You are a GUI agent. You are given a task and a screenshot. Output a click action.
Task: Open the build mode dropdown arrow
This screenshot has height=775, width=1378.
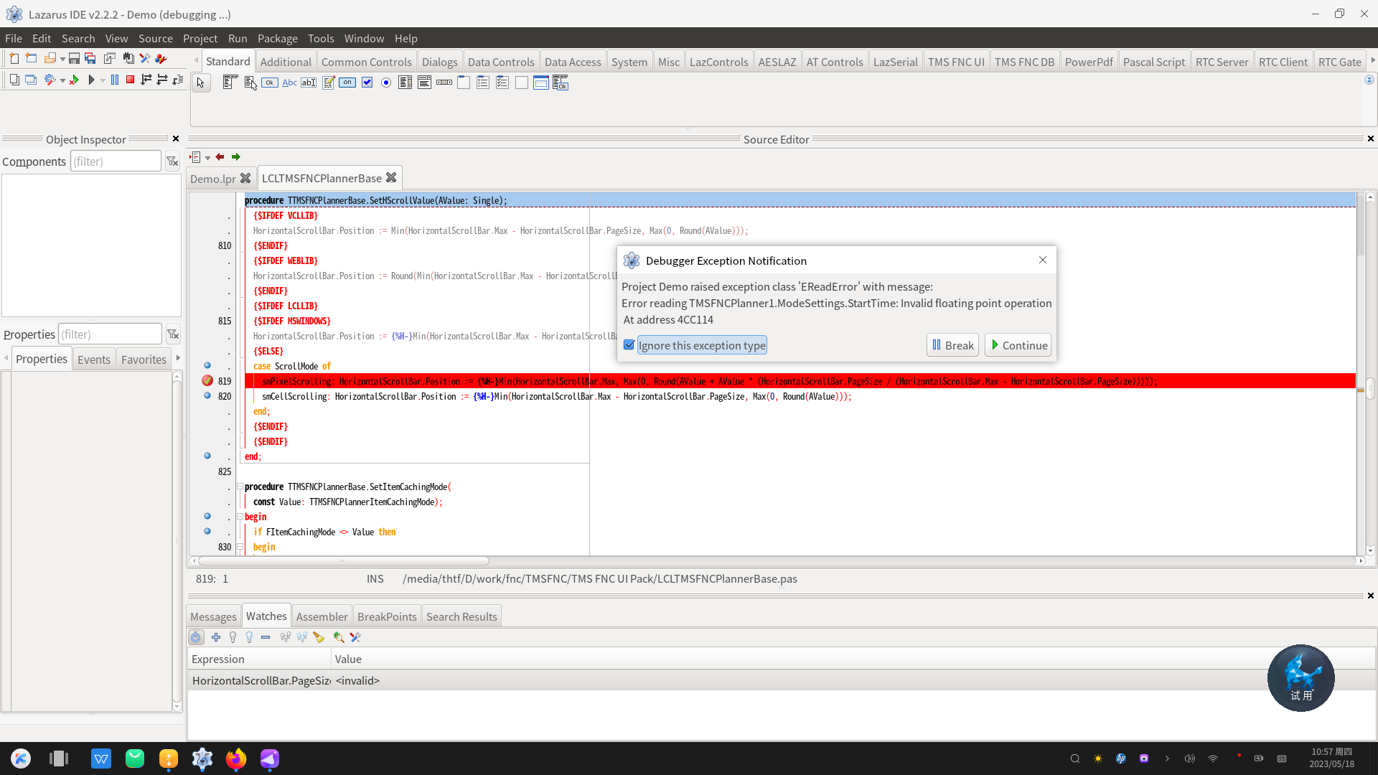point(62,80)
